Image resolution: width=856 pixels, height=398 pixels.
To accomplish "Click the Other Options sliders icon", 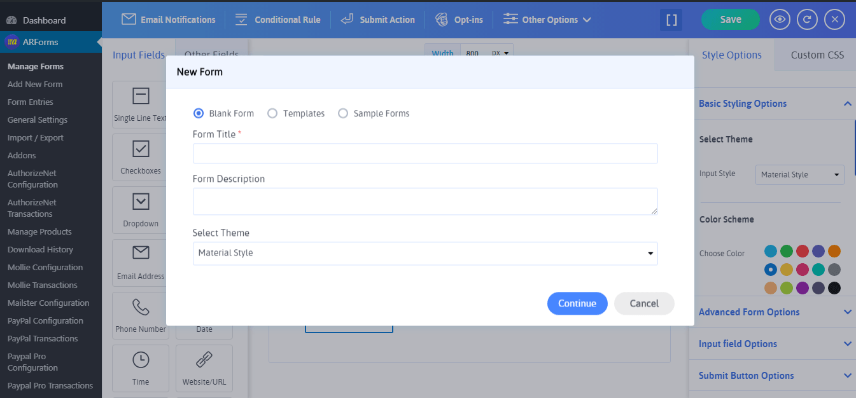I will (x=510, y=19).
